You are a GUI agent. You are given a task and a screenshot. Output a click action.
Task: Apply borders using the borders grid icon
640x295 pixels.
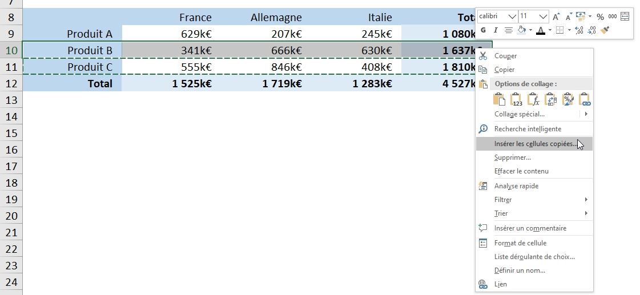[560, 30]
